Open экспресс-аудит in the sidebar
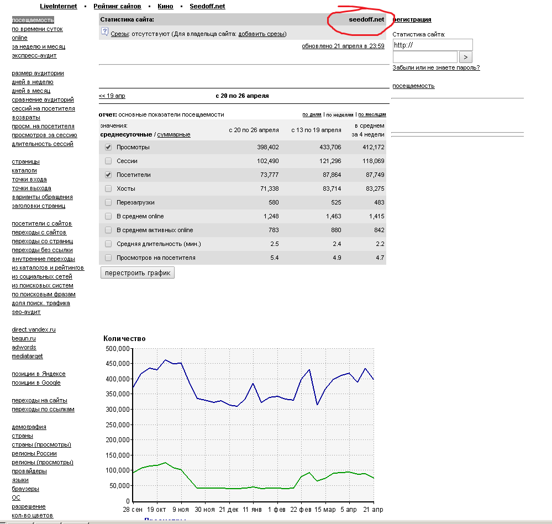 click(x=34, y=55)
